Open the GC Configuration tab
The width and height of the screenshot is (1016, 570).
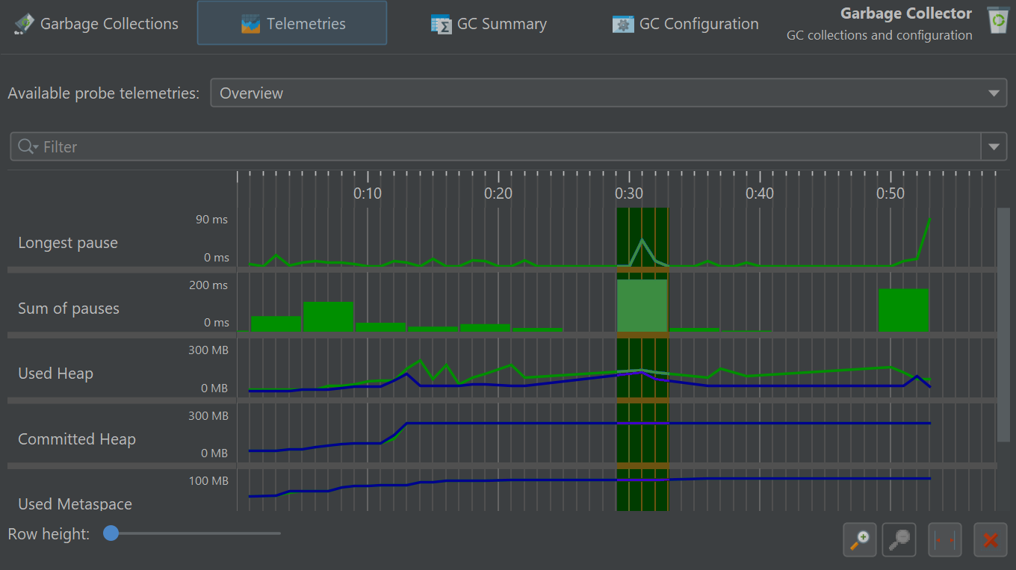click(685, 23)
